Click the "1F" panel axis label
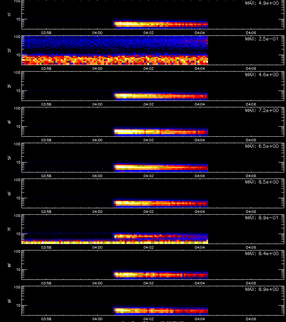Image resolution: width=286 pixels, height=322 pixels. click(9, 14)
